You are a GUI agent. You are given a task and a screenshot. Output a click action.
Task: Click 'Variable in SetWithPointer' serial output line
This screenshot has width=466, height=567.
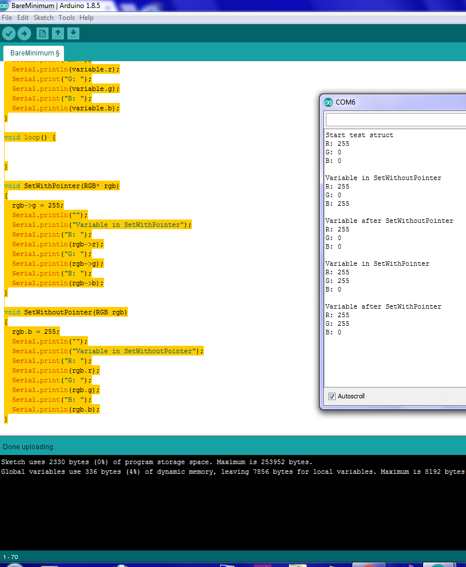pos(377,263)
